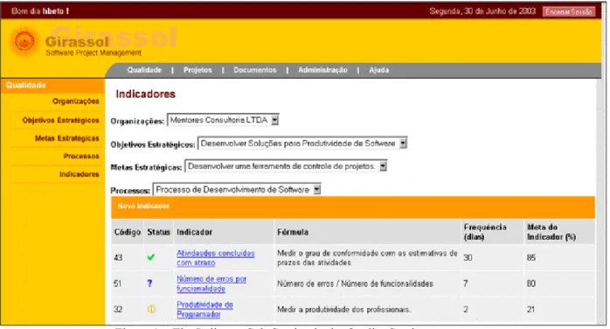The width and height of the screenshot is (610, 329).
Task: Click the Indicadores page heading
Action: pyautogui.click(x=145, y=94)
